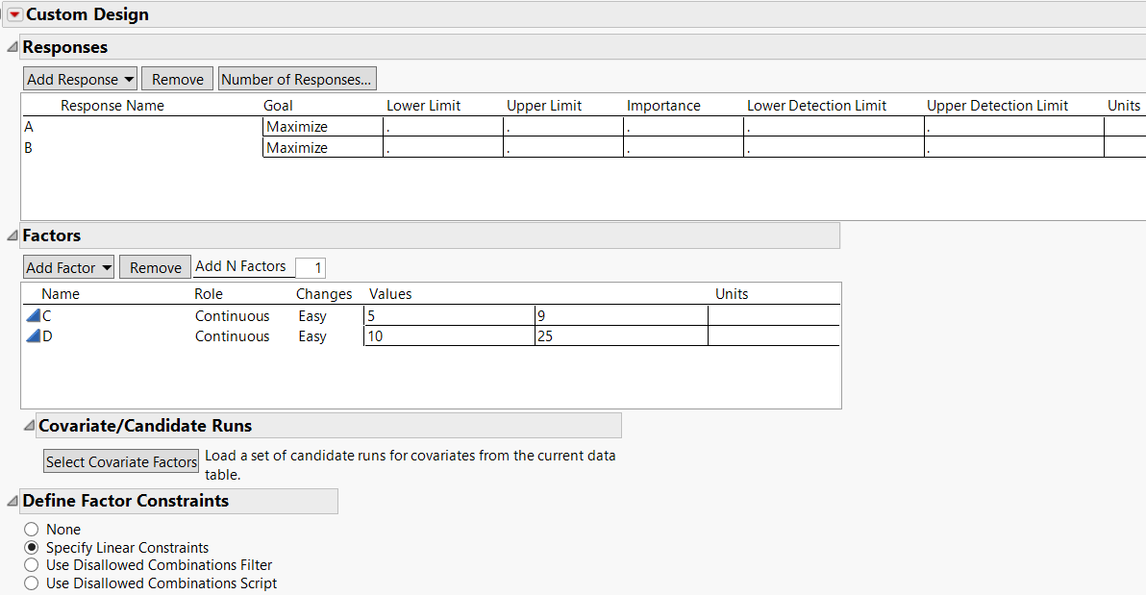Screen dimensions: 1146x595
Task: Enable Use Disallowed Combinations Filter
Action: (32, 564)
